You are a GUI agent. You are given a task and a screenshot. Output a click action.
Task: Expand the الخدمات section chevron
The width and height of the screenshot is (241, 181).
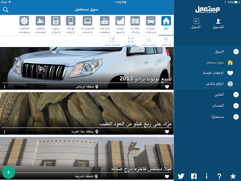click(236, 106)
